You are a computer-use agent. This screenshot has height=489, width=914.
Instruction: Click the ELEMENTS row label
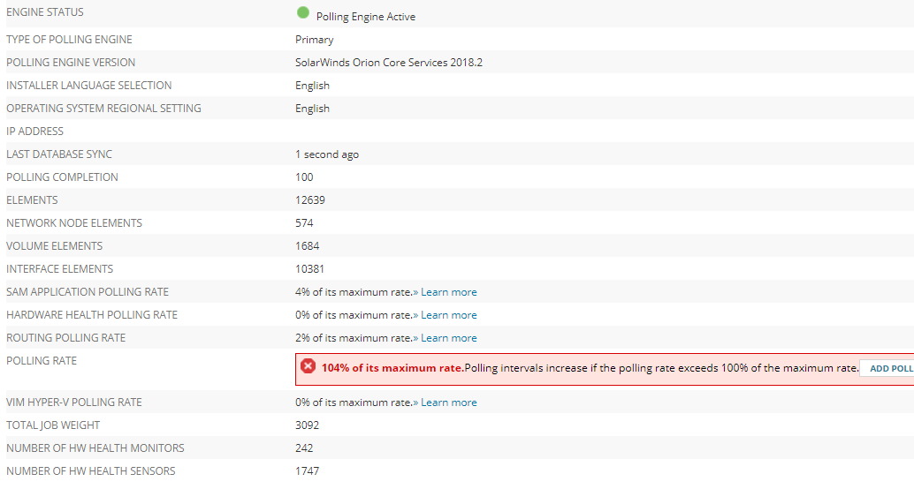pyautogui.click(x=32, y=200)
